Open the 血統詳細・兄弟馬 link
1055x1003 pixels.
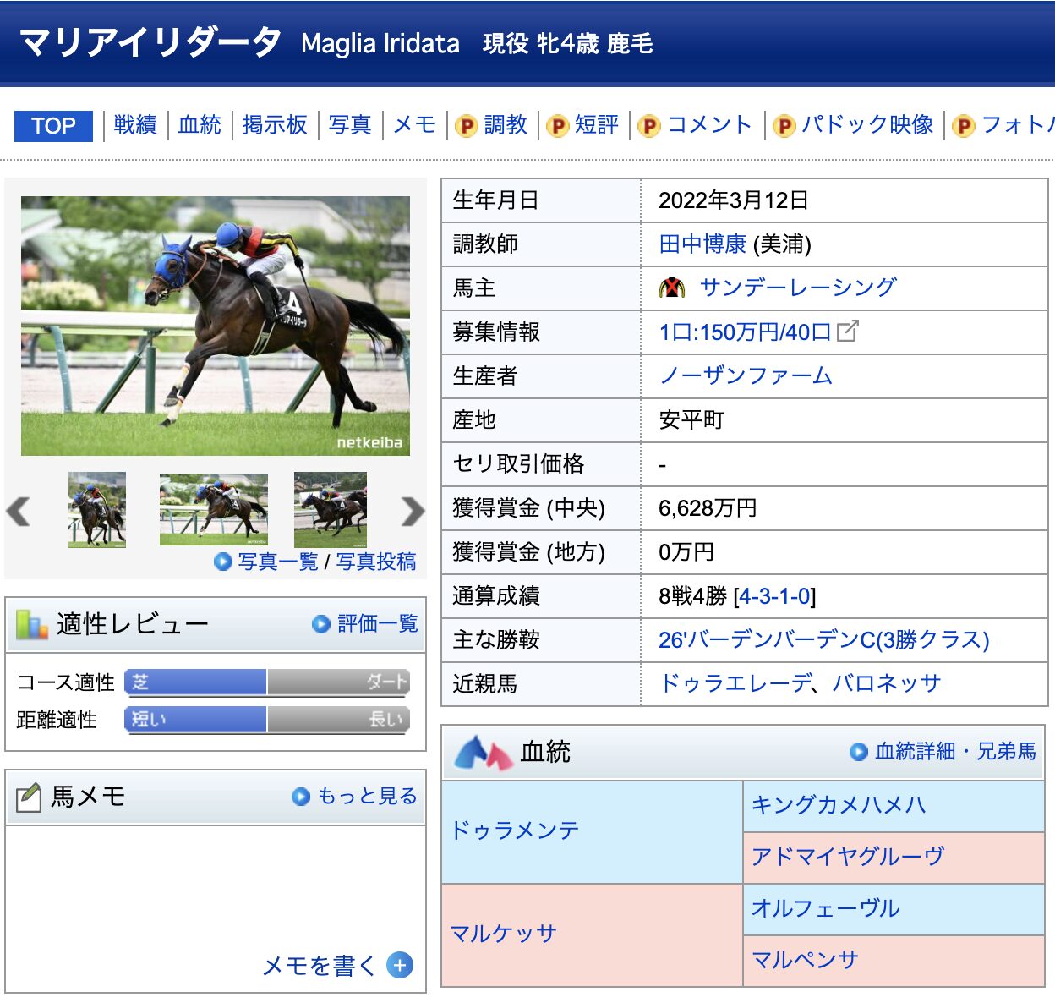click(x=956, y=752)
